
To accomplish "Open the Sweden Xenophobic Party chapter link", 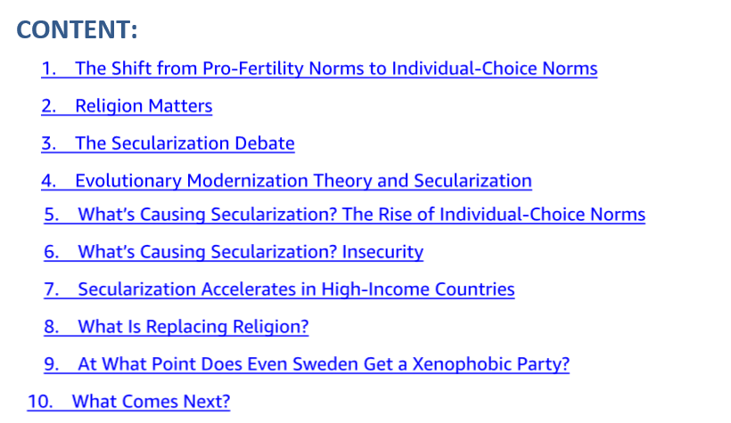I will (x=323, y=364).
